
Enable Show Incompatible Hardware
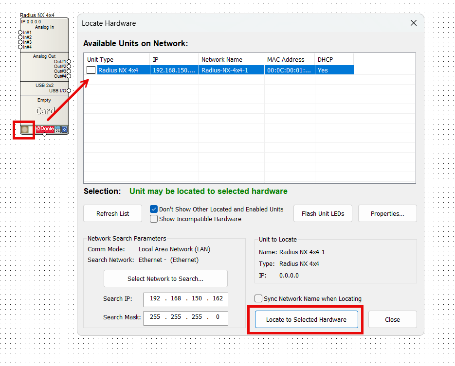(x=154, y=219)
